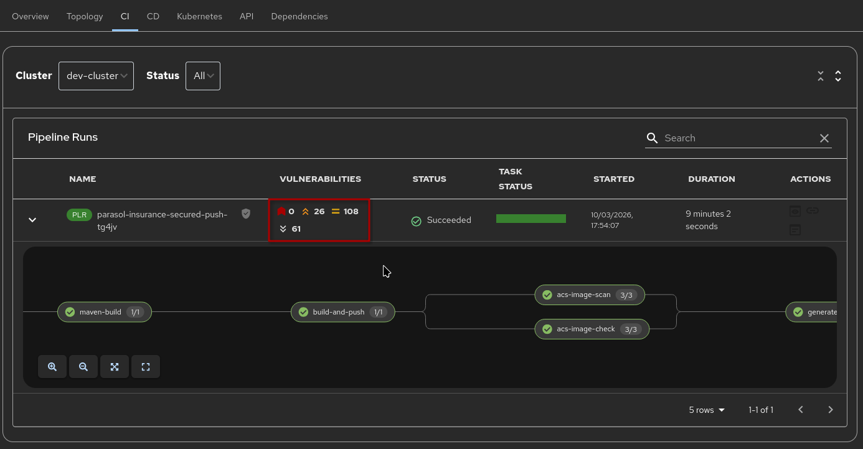Collapse the parasol-insurance pipeline run row
This screenshot has height=449, width=863.
coord(32,220)
